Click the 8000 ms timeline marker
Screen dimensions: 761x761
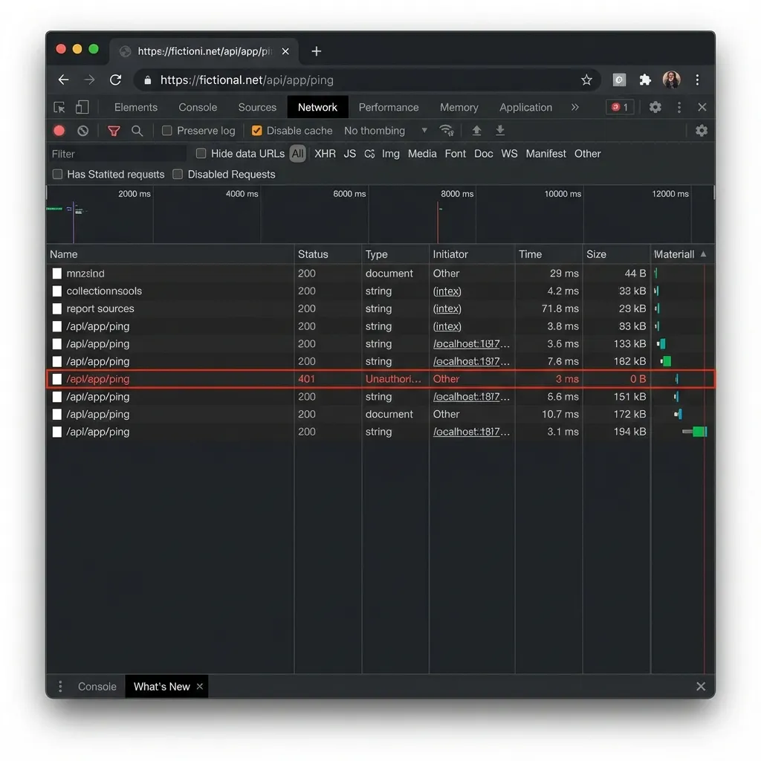[456, 194]
